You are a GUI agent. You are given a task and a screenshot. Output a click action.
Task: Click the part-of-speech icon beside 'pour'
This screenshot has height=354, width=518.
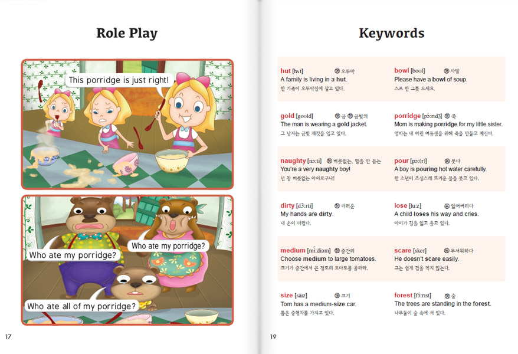447,161
